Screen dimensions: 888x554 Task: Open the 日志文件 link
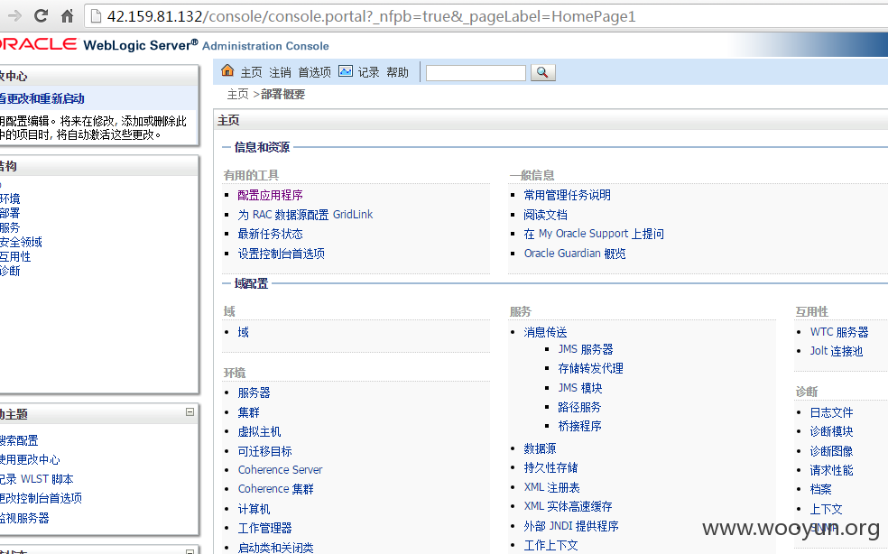point(831,413)
